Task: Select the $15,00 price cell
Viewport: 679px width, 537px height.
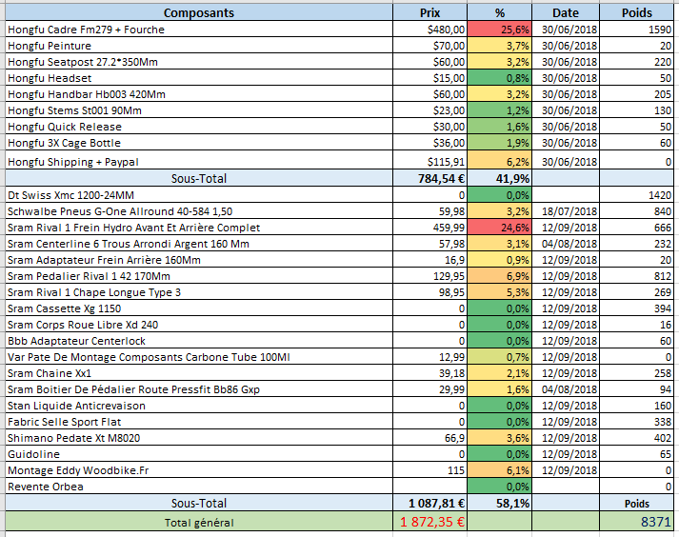Action: click(430, 78)
